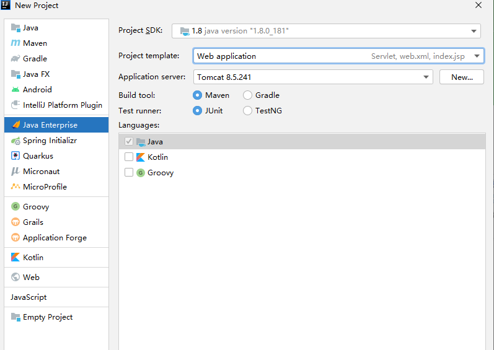The width and height of the screenshot is (494, 350).
Task: Click the SDK folder icon in Project SDK
Action: tap(185, 31)
